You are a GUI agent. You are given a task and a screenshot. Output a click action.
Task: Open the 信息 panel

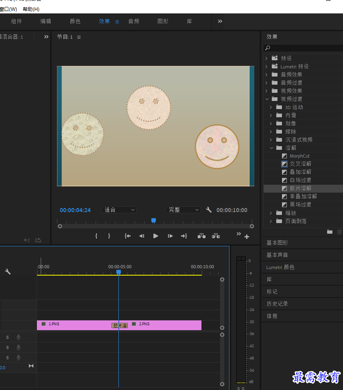tap(272, 316)
